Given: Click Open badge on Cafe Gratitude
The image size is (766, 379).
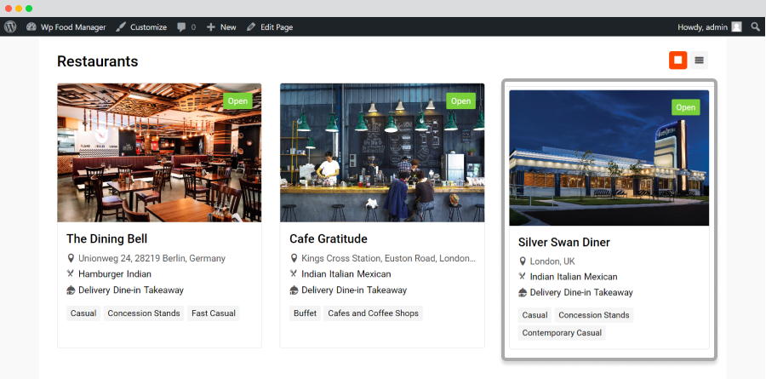Looking at the screenshot, I should point(460,101).
